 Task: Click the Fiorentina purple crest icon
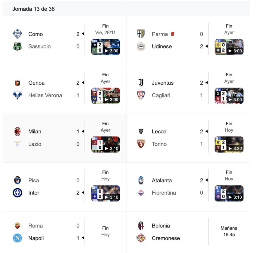pyautogui.click(x=141, y=193)
